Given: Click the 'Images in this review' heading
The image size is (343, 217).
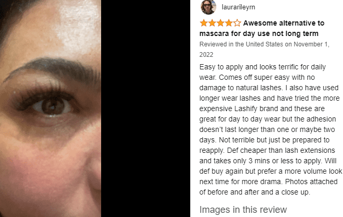Looking at the screenshot, I should [243, 210].
